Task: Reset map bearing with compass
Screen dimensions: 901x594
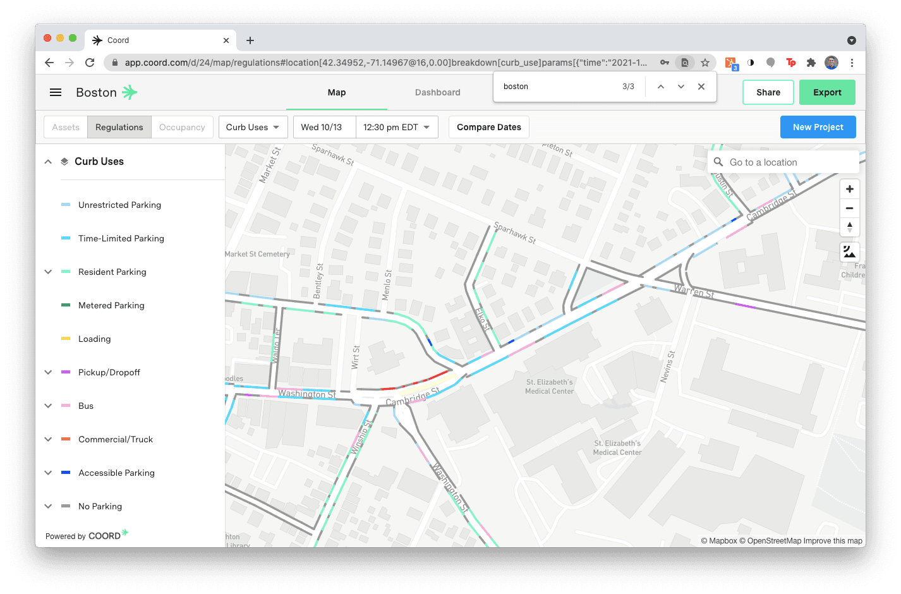Action: [850, 227]
